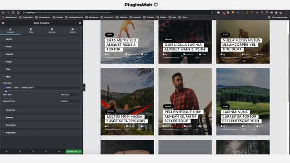Image resolution: width=290 pixels, height=163 pixels.
Task: Expand the Taxonomy section
Action: 41,110
